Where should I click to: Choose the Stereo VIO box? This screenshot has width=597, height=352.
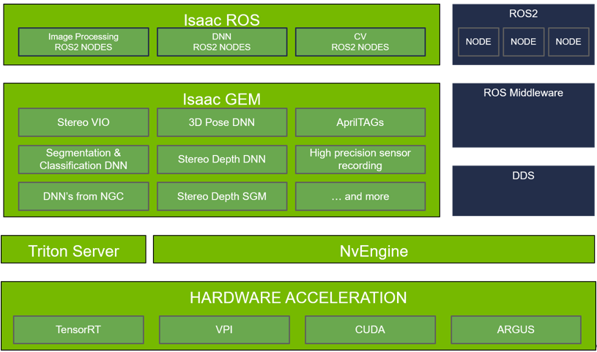point(84,122)
